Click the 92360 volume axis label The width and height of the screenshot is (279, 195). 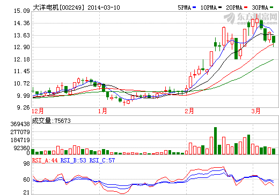pos(22,148)
